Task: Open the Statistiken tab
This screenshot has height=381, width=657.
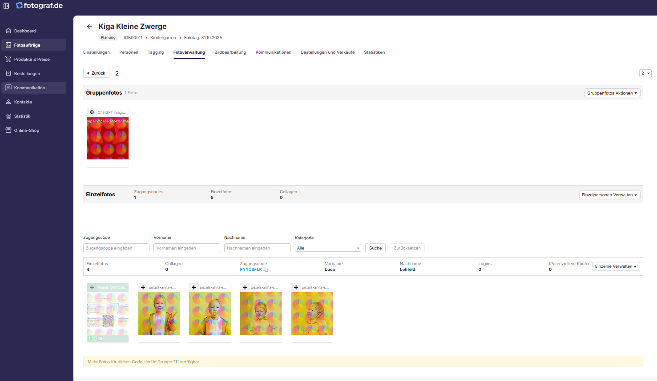Action: (x=375, y=52)
